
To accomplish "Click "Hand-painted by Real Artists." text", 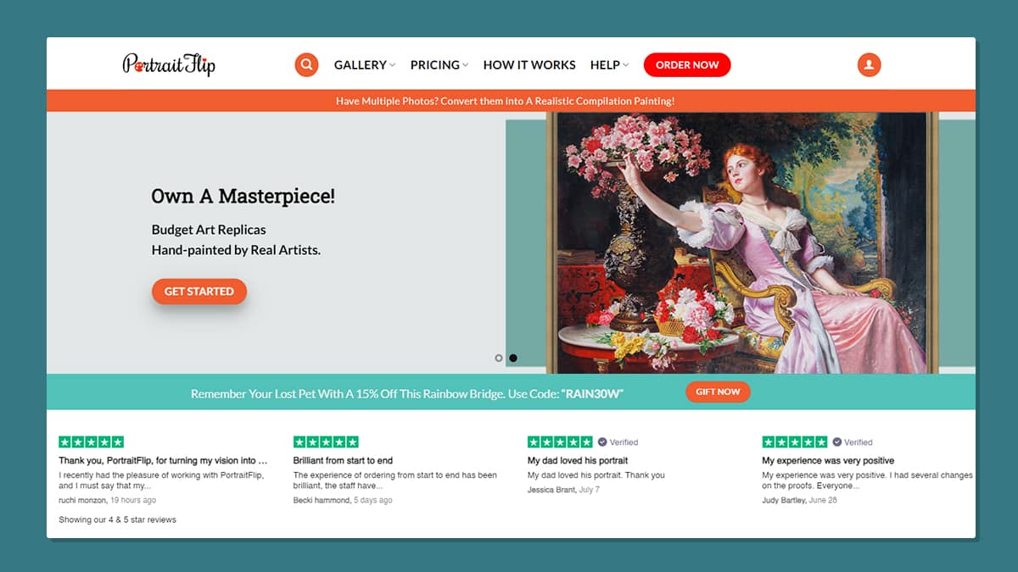I will 236,250.
